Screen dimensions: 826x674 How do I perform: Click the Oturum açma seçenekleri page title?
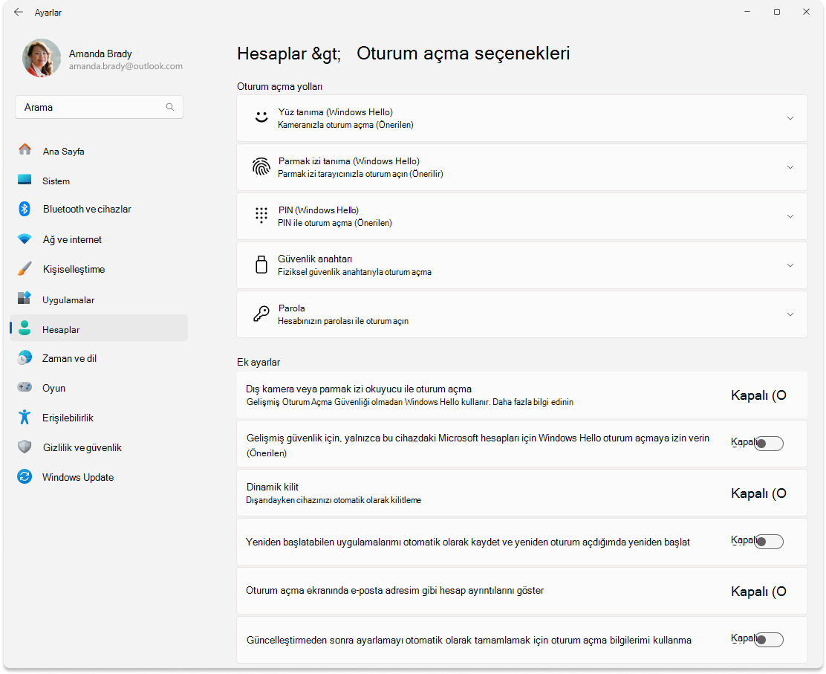point(464,54)
